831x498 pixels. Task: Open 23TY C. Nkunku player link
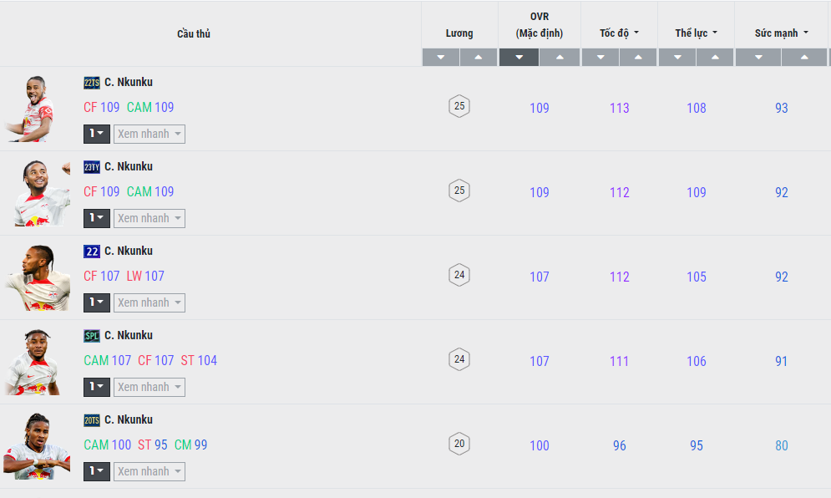point(129,166)
